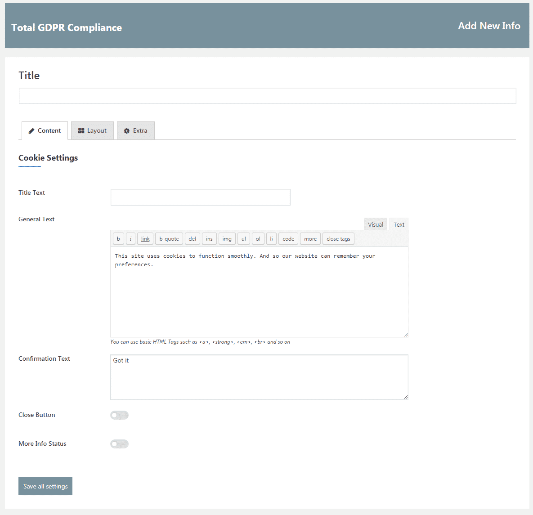Insert unordered list with ul button

click(x=244, y=239)
